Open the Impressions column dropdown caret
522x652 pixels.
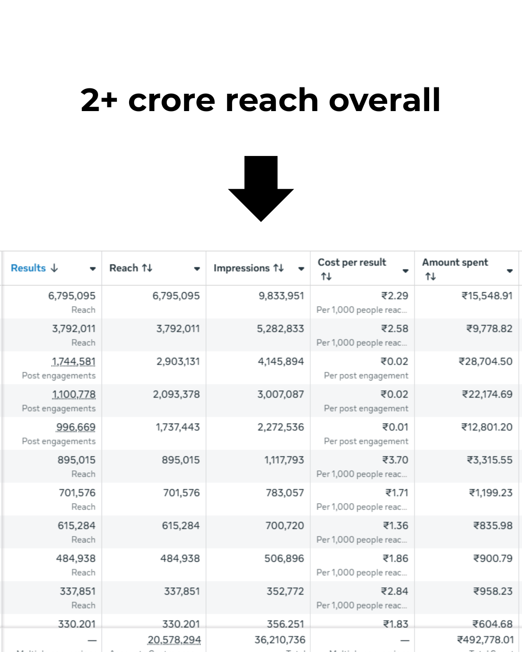301,269
